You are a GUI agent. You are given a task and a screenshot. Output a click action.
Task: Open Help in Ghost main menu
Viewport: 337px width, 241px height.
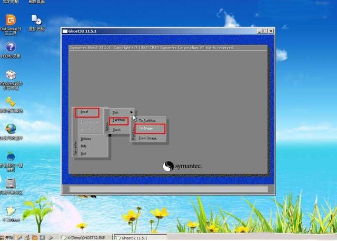point(84,146)
